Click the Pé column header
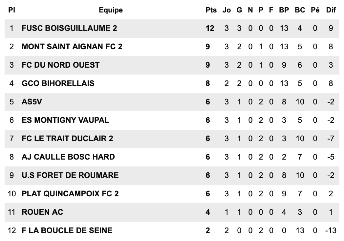This screenshot has height=241, width=344. click(315, 10)
